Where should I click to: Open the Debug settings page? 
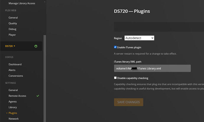coord(12,29)
